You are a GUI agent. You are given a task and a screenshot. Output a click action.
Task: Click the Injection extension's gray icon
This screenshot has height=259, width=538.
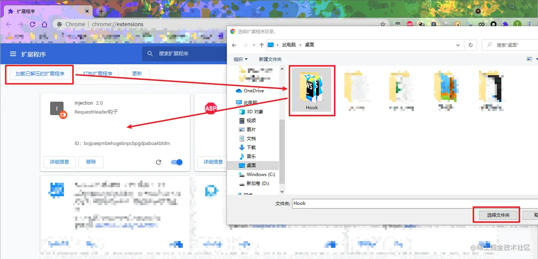[x=57, y=108]
